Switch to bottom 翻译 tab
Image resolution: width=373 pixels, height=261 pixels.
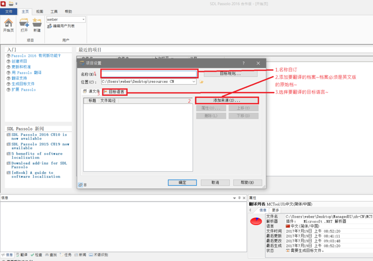(x=21, y=255)
